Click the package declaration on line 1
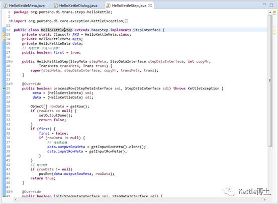This screenshot has width=278, height=204. pyautogui.click(x=63, y=12)
